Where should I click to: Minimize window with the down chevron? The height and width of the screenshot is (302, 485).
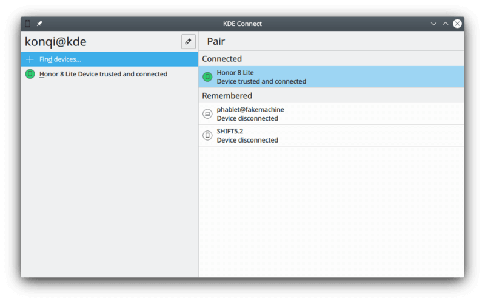(433, 24)
